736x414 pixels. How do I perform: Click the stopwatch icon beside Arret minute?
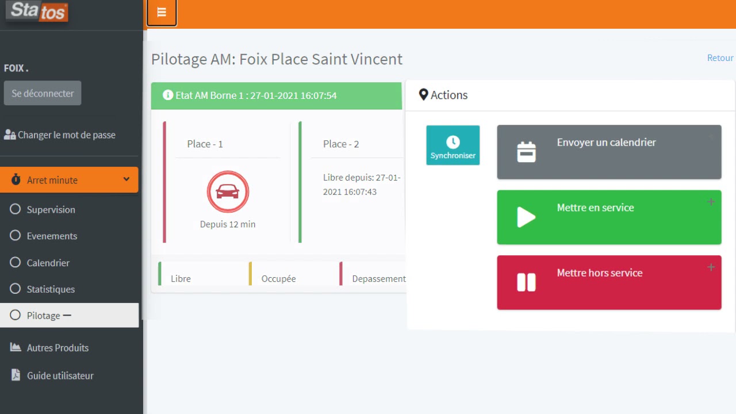point(16,180)
